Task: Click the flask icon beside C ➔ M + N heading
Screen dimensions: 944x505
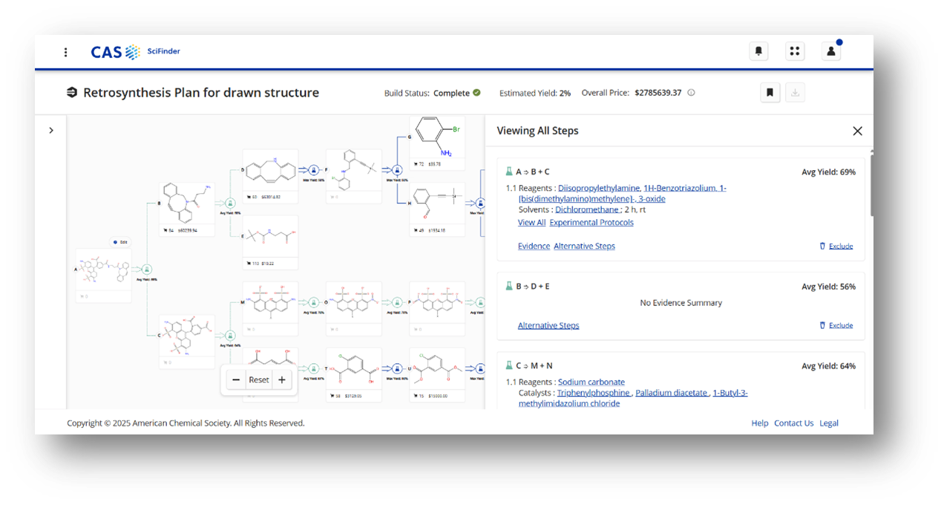Action: [509, 365]
